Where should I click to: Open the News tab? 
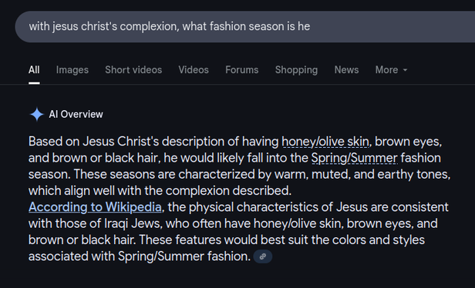(x=346, y=70)
